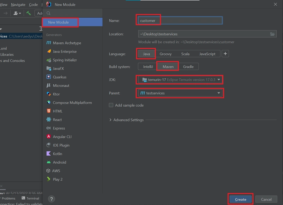Click the Cancel button

tap(266, 199)
